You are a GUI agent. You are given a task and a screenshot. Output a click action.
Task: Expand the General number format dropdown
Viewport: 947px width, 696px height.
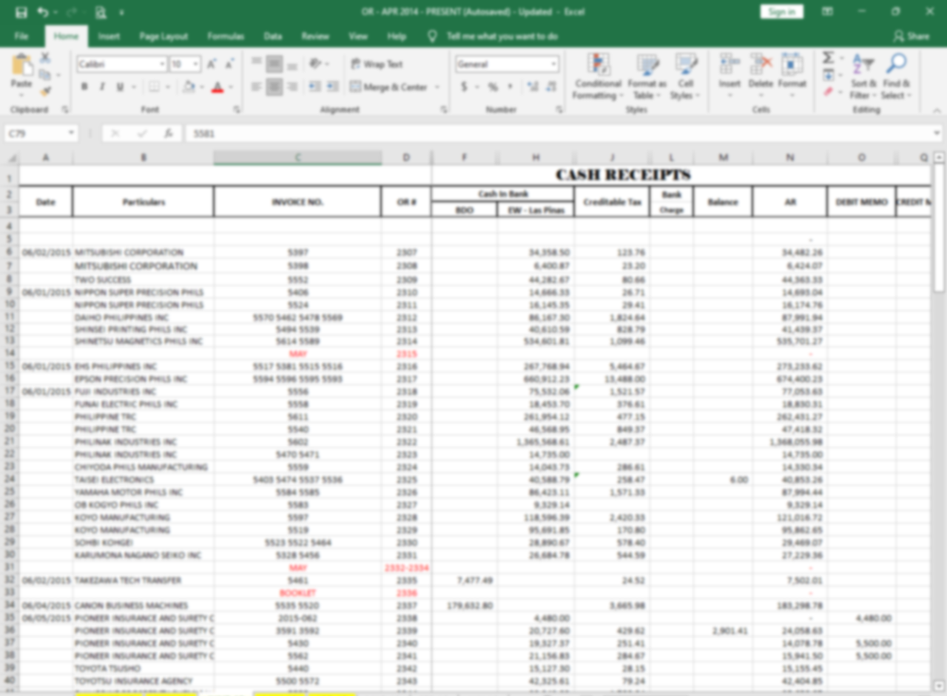point(553,64)
